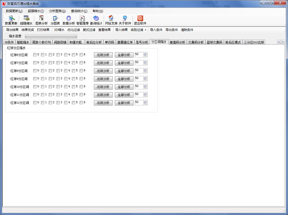
Task: Launch the 数据分析 gear icon
Action: click(68, 18)
